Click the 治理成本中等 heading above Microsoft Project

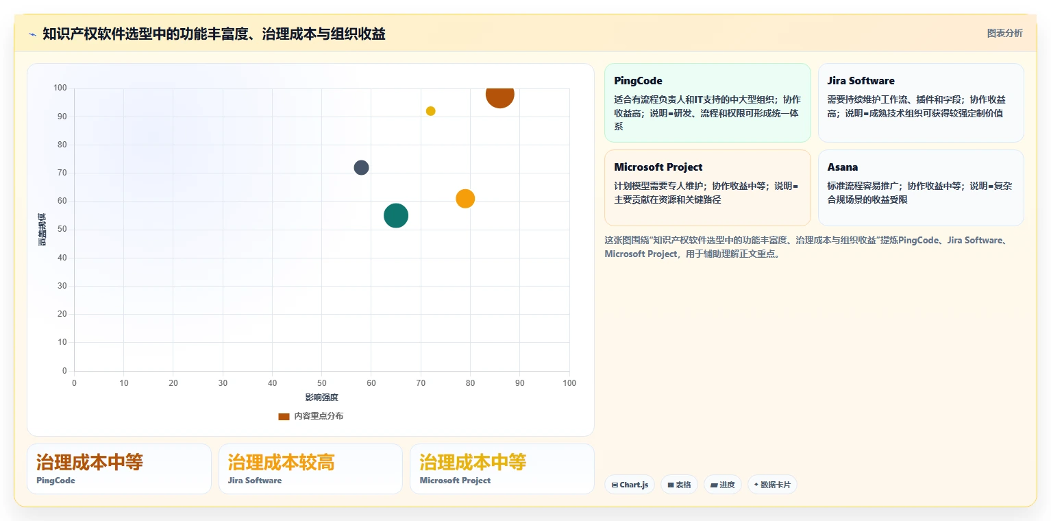(x=473, y=462)
